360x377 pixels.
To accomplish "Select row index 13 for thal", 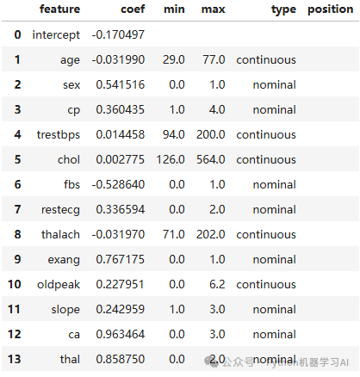I will click(x=15, y=359).
